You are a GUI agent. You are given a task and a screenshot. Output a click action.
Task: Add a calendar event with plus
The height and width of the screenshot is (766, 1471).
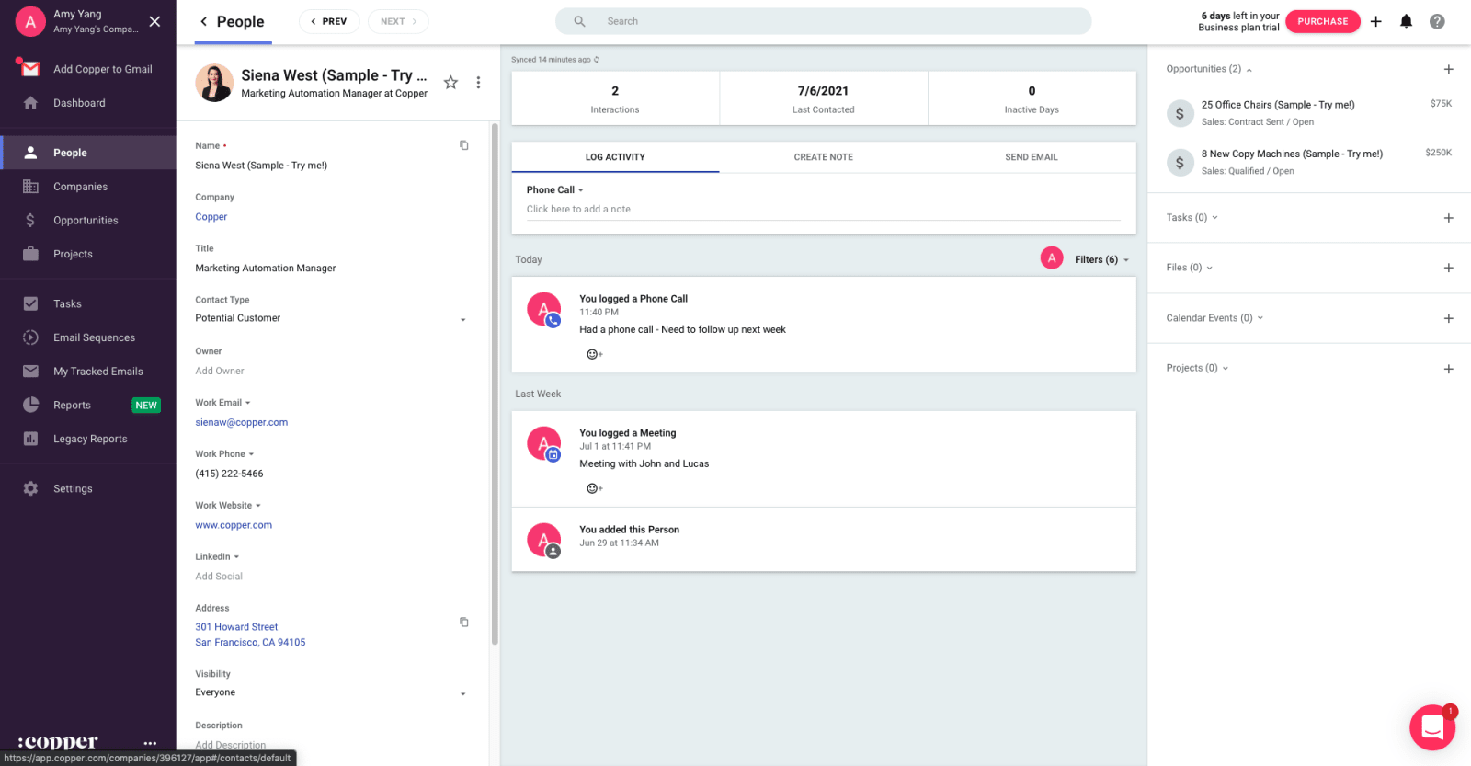coord(1449,318)
